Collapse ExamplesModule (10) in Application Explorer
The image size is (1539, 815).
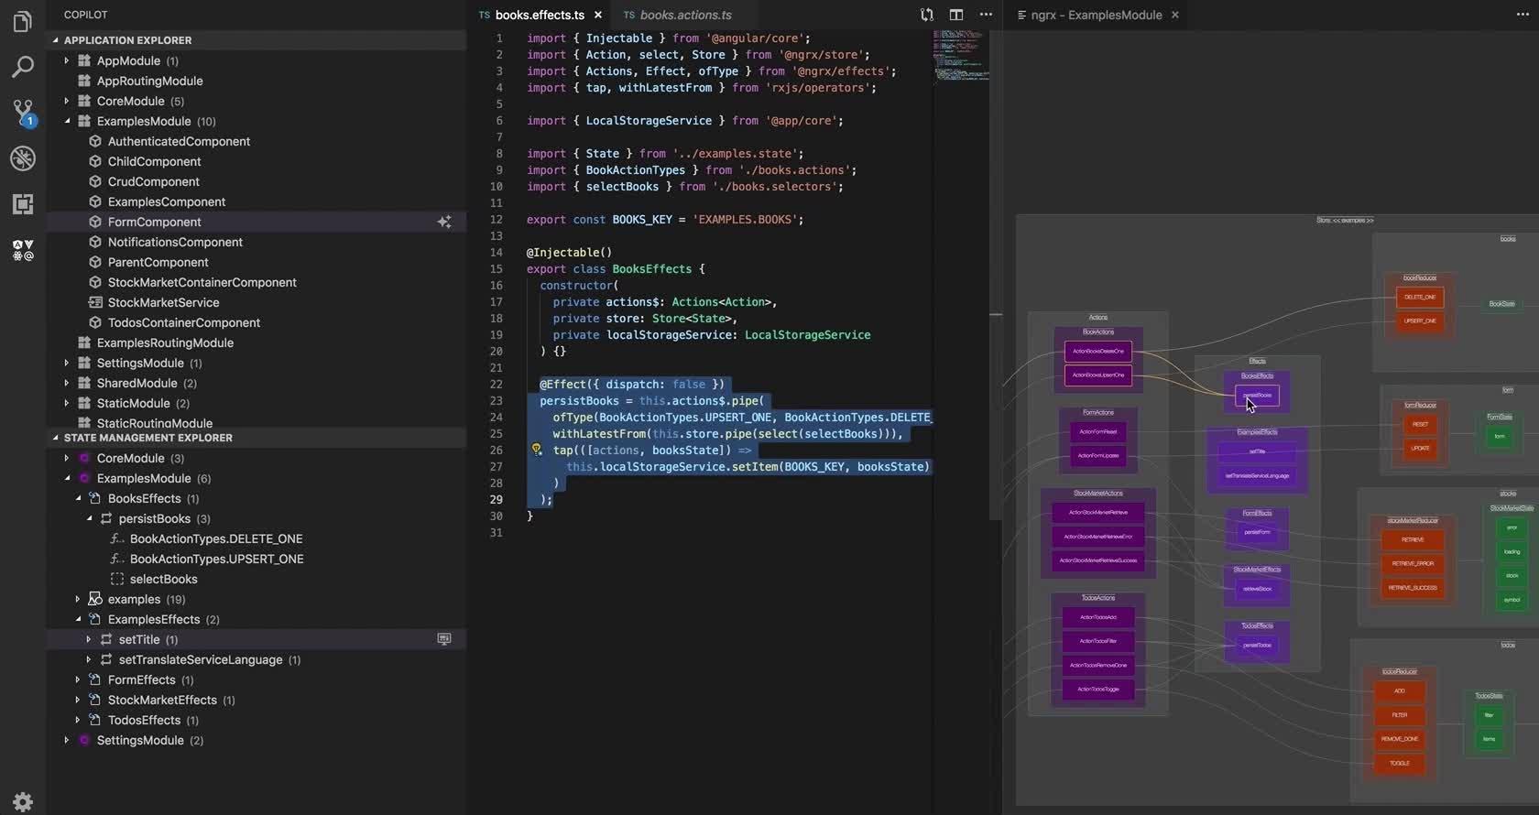tap(67, 121)
